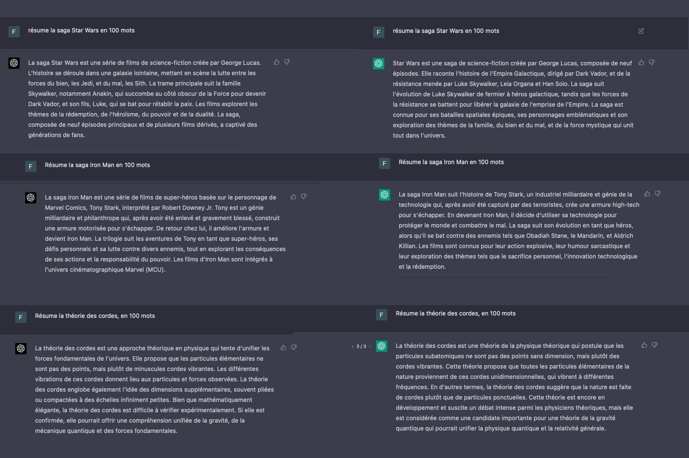Thumbs up reply starting 'La saga Star Wars est une série'
The image size is (689, 458).
click(x=277, y=62)
